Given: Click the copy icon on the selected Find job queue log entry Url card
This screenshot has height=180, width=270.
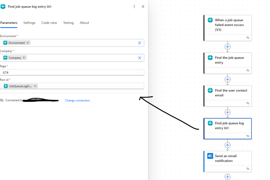Looking at the screenshot, I should click(247, 136).
